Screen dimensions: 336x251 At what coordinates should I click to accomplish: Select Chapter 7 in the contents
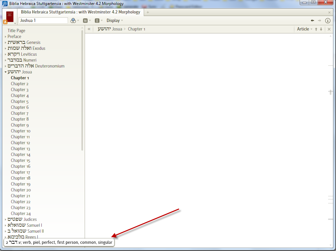(20, 113)
